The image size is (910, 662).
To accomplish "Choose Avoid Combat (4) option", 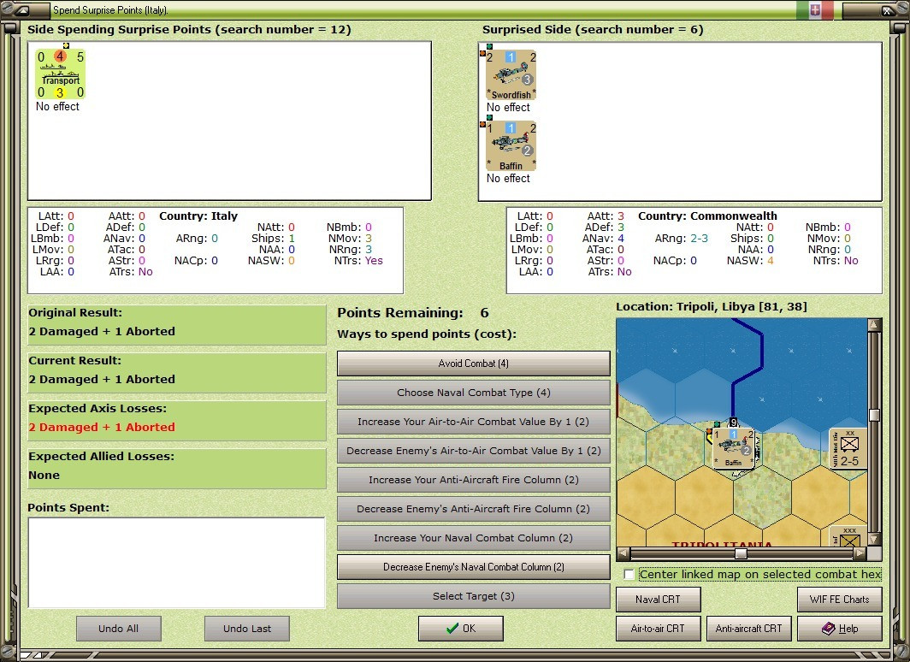I will (474, 364).
